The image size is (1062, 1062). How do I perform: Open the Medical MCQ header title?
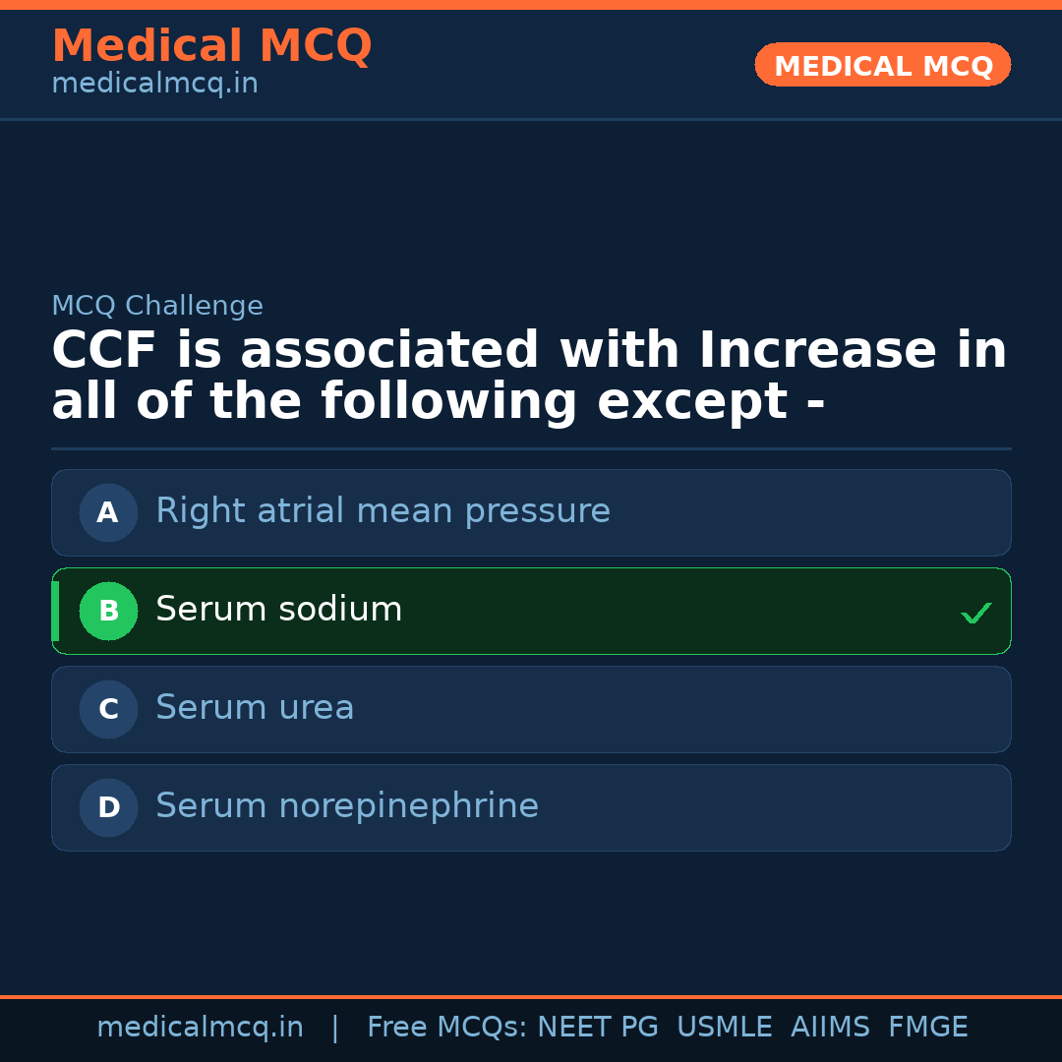click(x=211, y=46)
